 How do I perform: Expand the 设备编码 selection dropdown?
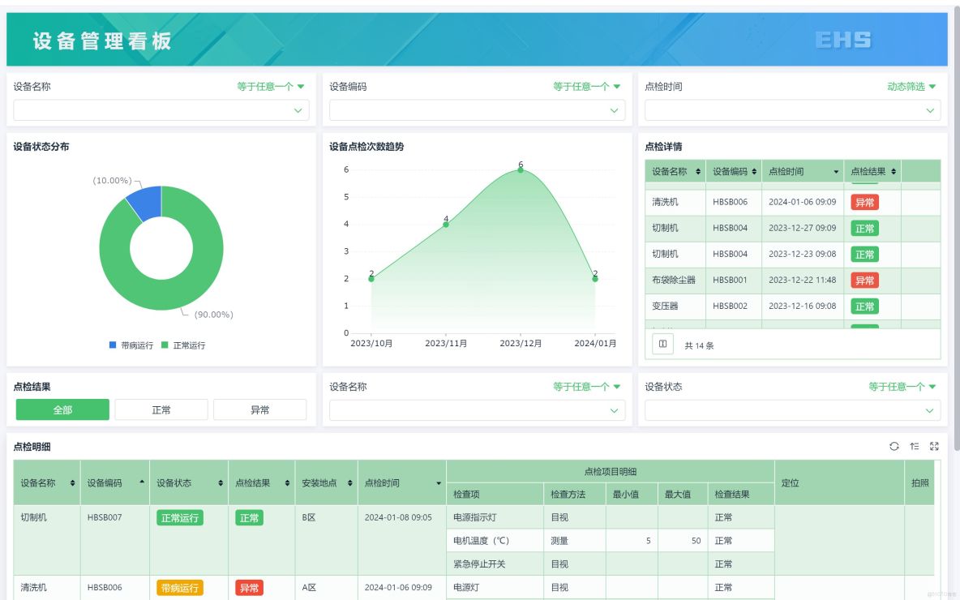[x=477, y=109]
